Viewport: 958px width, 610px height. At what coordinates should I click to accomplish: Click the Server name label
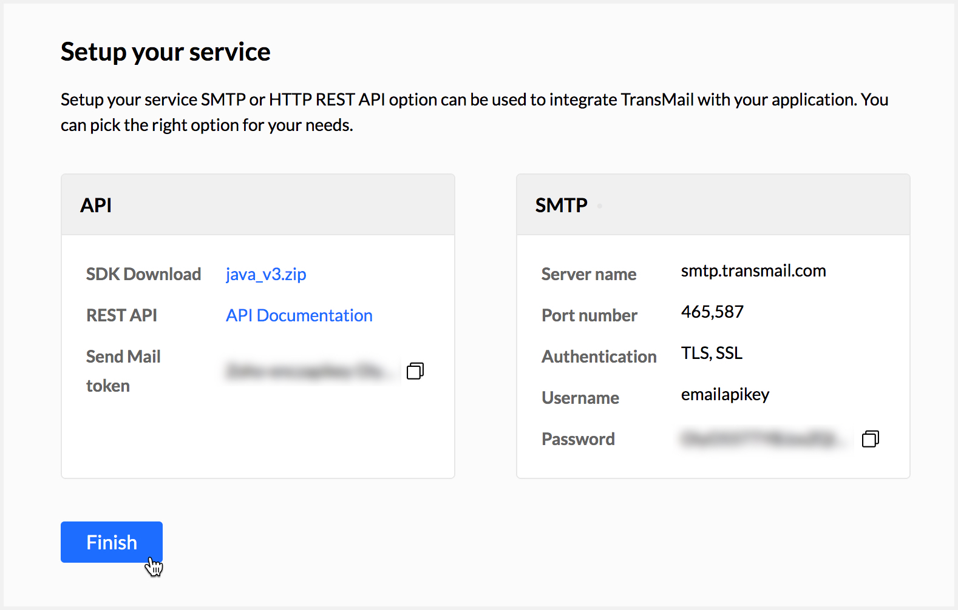click(589, 274)
